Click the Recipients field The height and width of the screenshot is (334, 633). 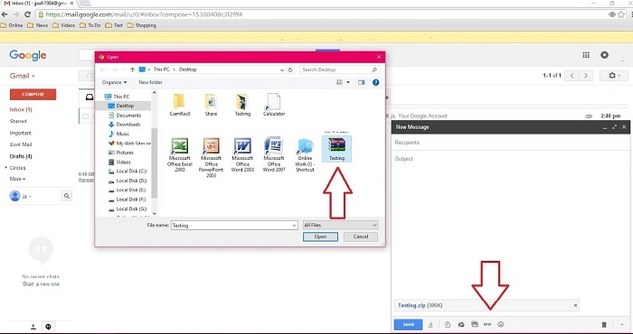[511, 143]
